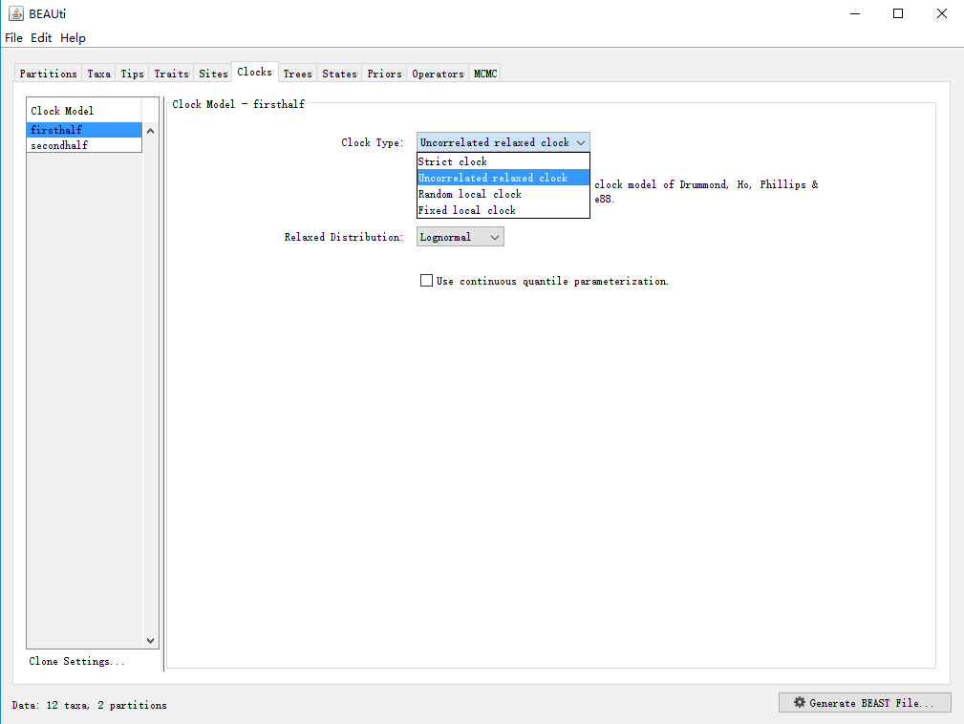Viewport: 964px width, 724px height.
Task: Switch to the Sites tab
Action: (x=213, y=74)
